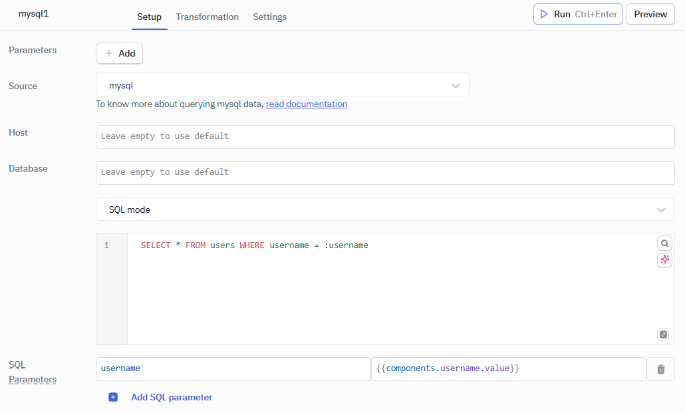Open the SQL mode dropdown
This screenshot has height=413, width=685.
(x=386, y=208)
